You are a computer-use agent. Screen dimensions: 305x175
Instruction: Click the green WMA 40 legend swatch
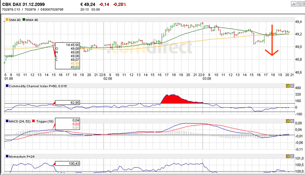[24, 19]
